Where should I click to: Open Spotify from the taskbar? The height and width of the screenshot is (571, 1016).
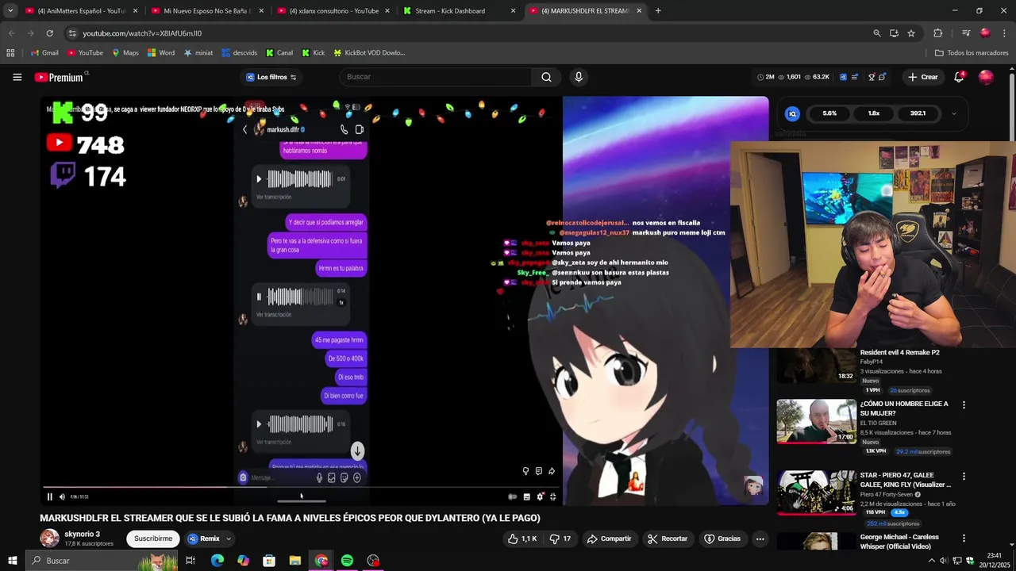tap(347, 561)
